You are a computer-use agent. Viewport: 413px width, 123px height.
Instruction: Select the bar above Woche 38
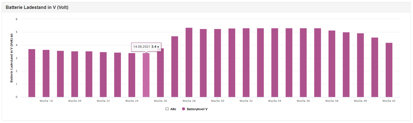pos(332,64)
